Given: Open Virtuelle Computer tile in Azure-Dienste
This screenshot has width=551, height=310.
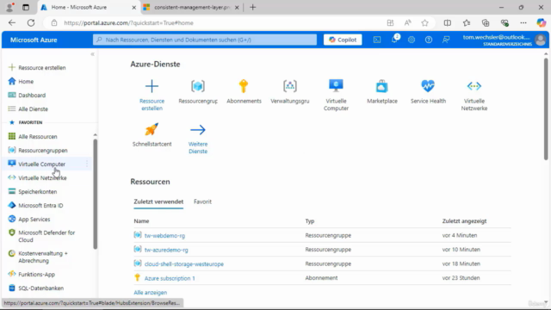Looking at the screenshot, I should (x=336, y=95).
